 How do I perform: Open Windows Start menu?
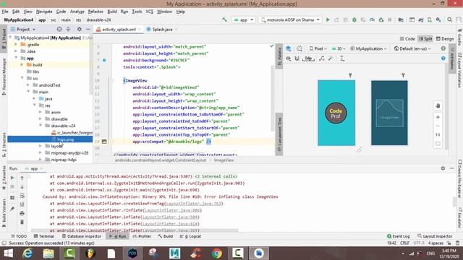click(x=8, y=253)
